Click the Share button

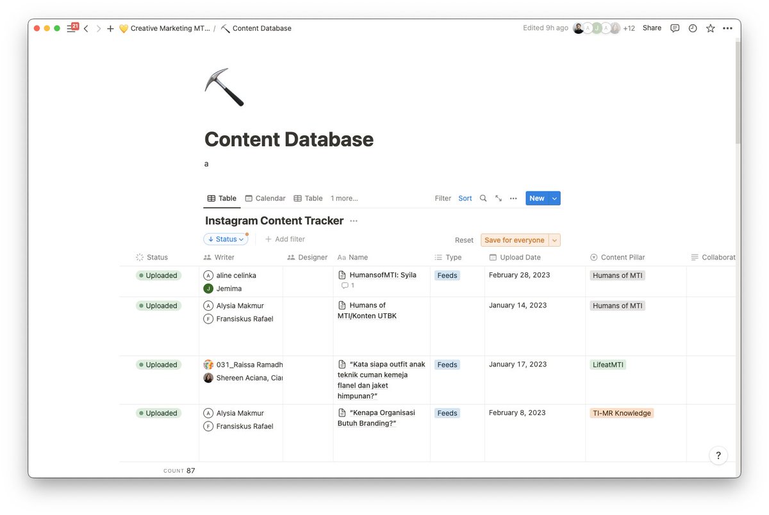652,28
